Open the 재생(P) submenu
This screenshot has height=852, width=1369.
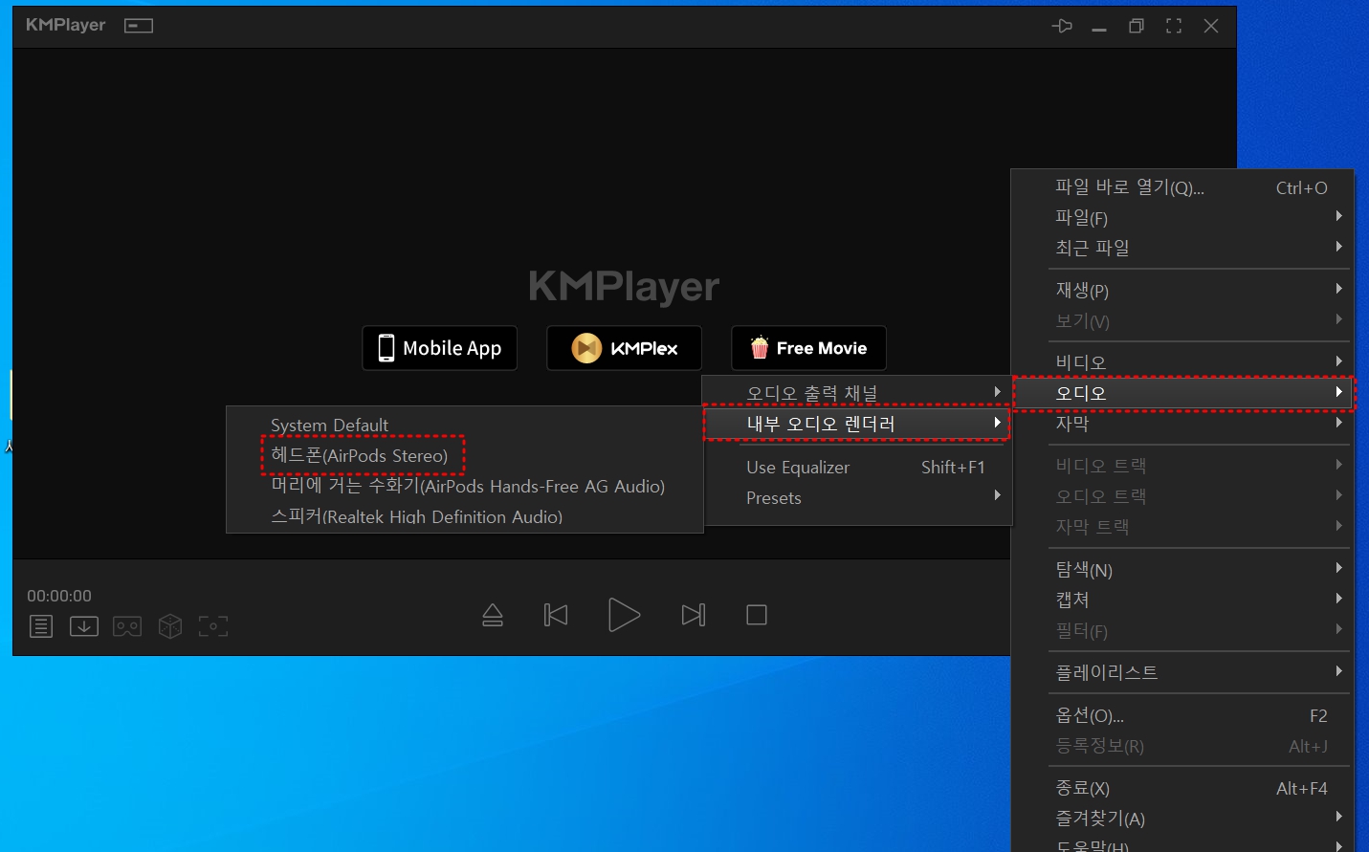pyautogui.click(x=1181, y=290)
